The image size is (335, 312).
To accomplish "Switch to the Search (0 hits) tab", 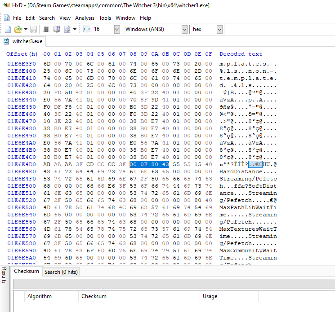I will click(61, 272).
